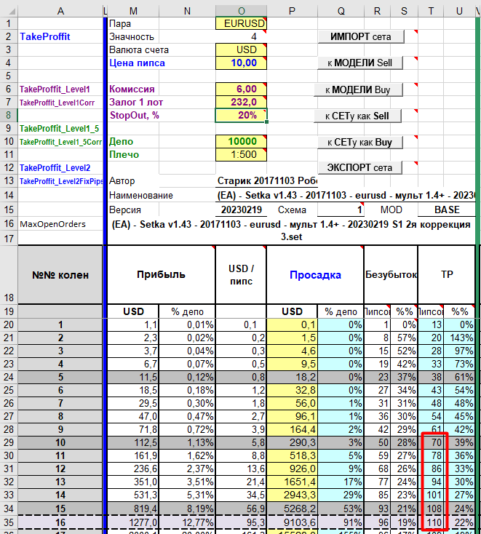The height and width of the screenshot is (534, 481).
Task: Select the TakeProffit_Level1 cell
Action: click(60, 89)
